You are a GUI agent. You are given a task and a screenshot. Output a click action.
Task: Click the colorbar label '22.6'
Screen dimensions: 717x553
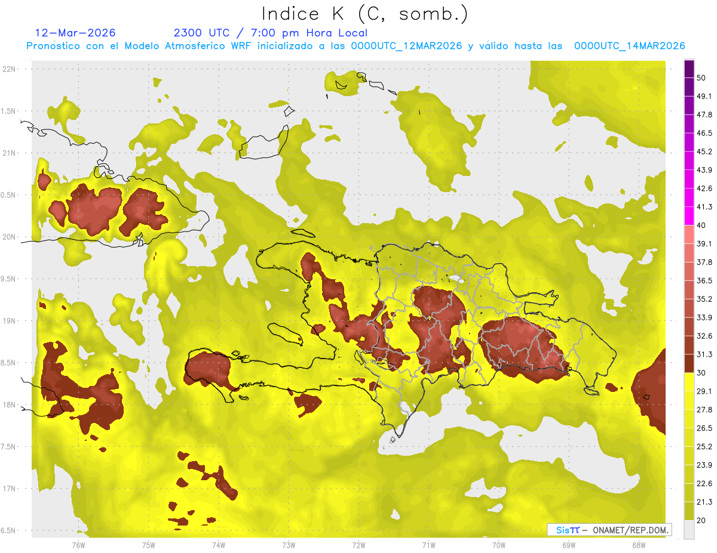pyautogui.click(x=704, y=484)
